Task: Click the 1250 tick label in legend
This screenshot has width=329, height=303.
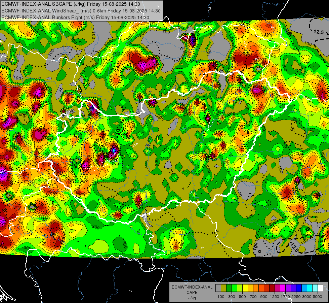Action: point(275,297)
